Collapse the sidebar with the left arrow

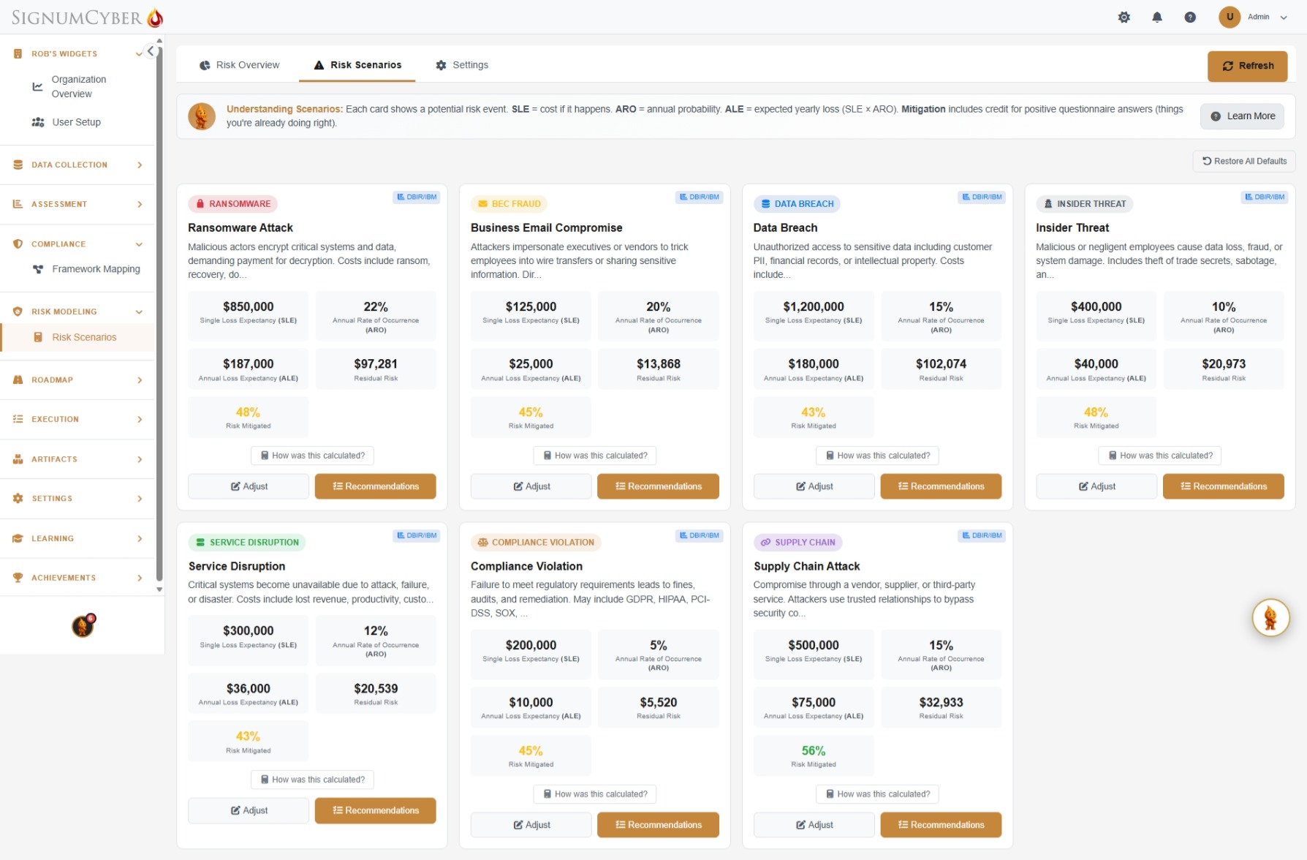coord(150,50)
